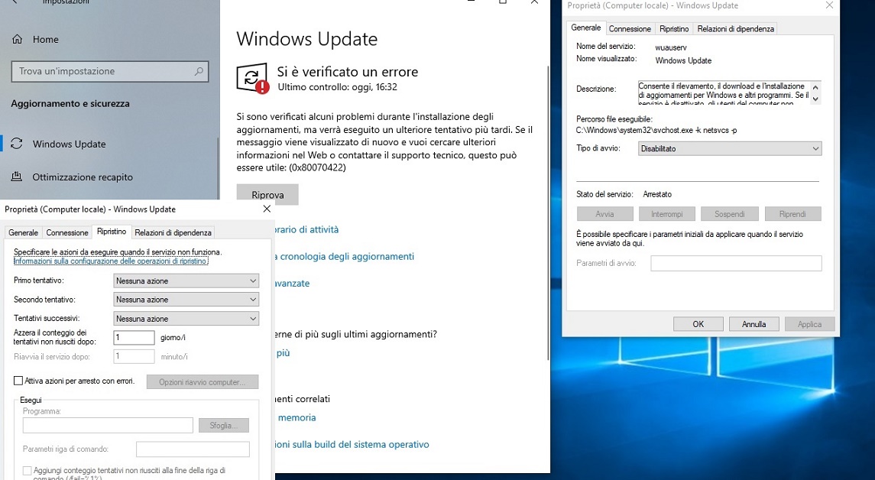Image resolution: width=875 pixels, height=480 pixels.
Task: Click the Arrestato service status text
Action: point(657,194)
